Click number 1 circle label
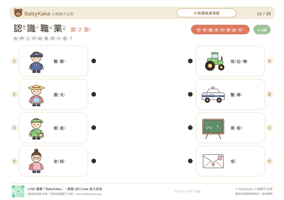Viewport: 284px width, 200px height. click(14, 61)
